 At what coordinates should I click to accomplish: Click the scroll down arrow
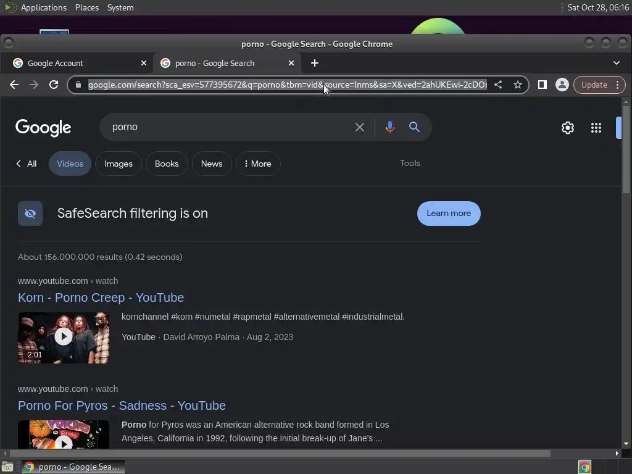click(x=626, y=444)
